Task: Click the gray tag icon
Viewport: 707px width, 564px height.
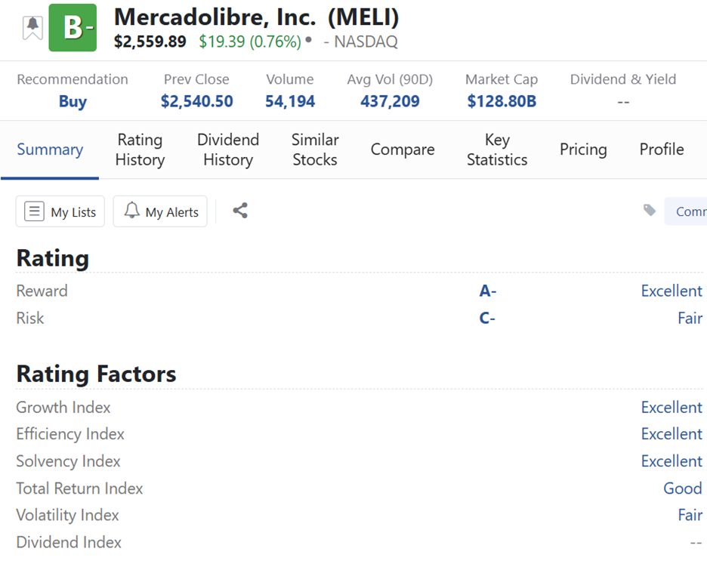Action: pyautogui.click(x=650, y=210)
